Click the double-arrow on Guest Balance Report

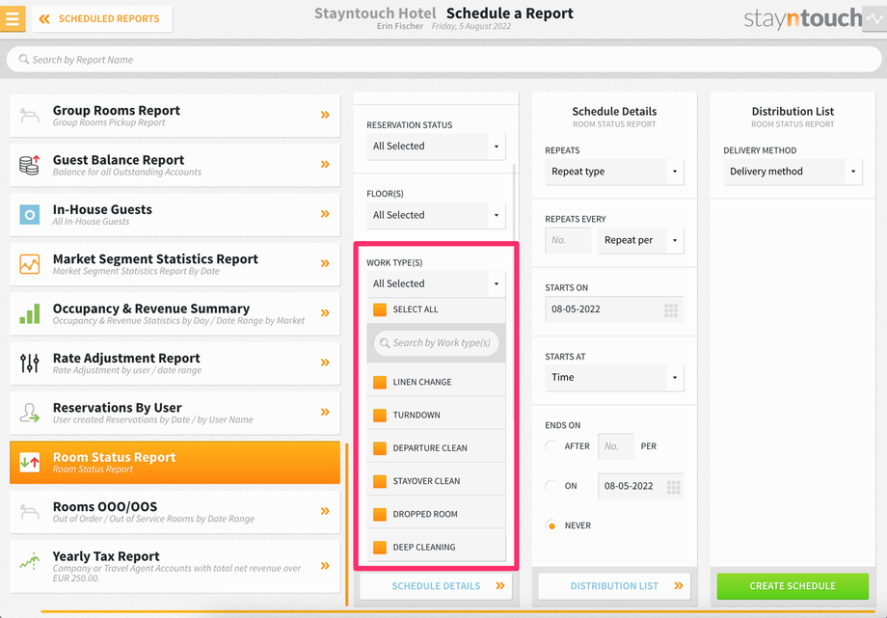pos(325,164)
